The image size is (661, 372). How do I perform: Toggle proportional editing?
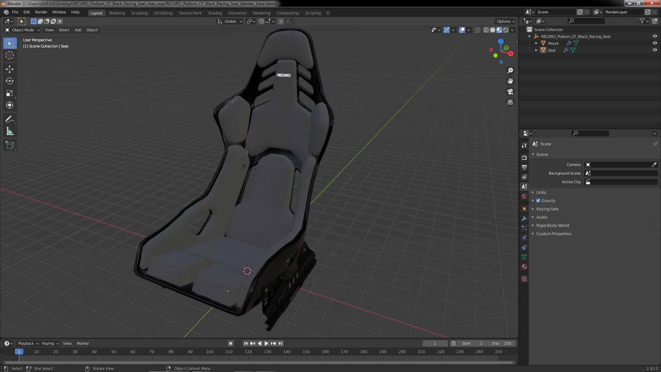click(x=281, y=21)
